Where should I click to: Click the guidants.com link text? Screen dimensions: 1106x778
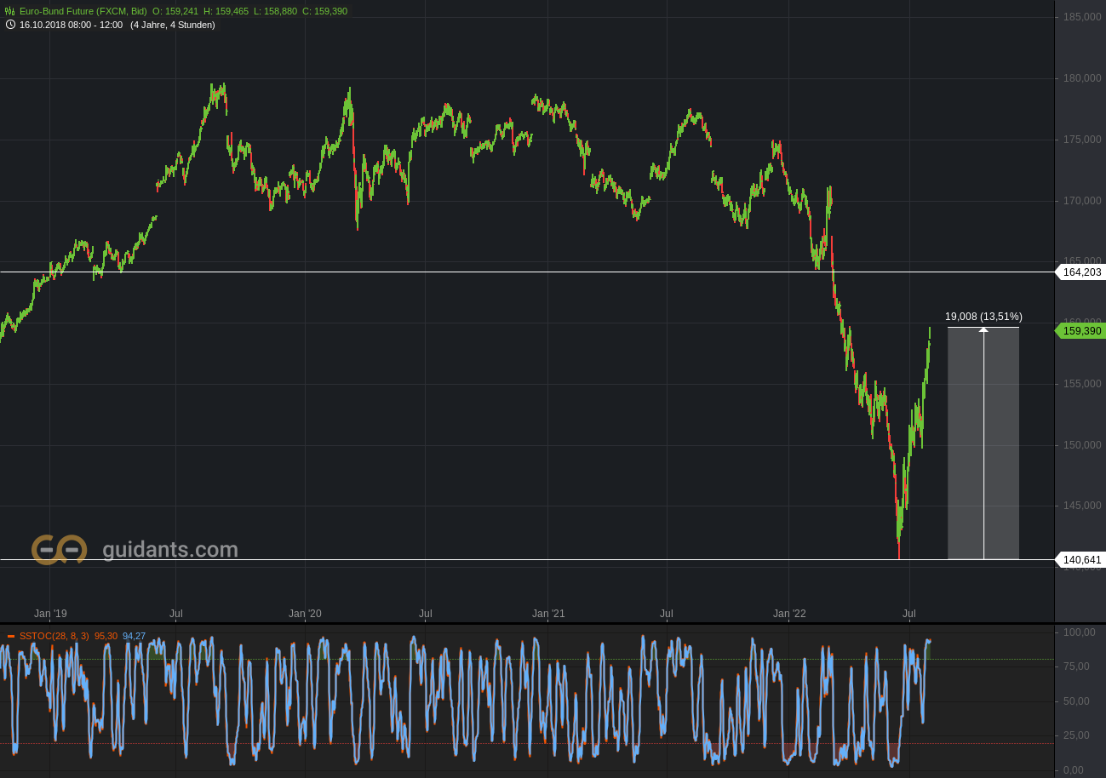click(170, 550)
